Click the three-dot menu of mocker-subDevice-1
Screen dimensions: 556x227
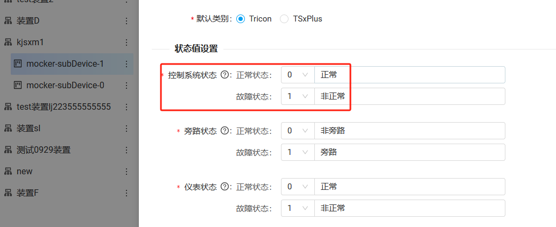(x=126, y=64)
